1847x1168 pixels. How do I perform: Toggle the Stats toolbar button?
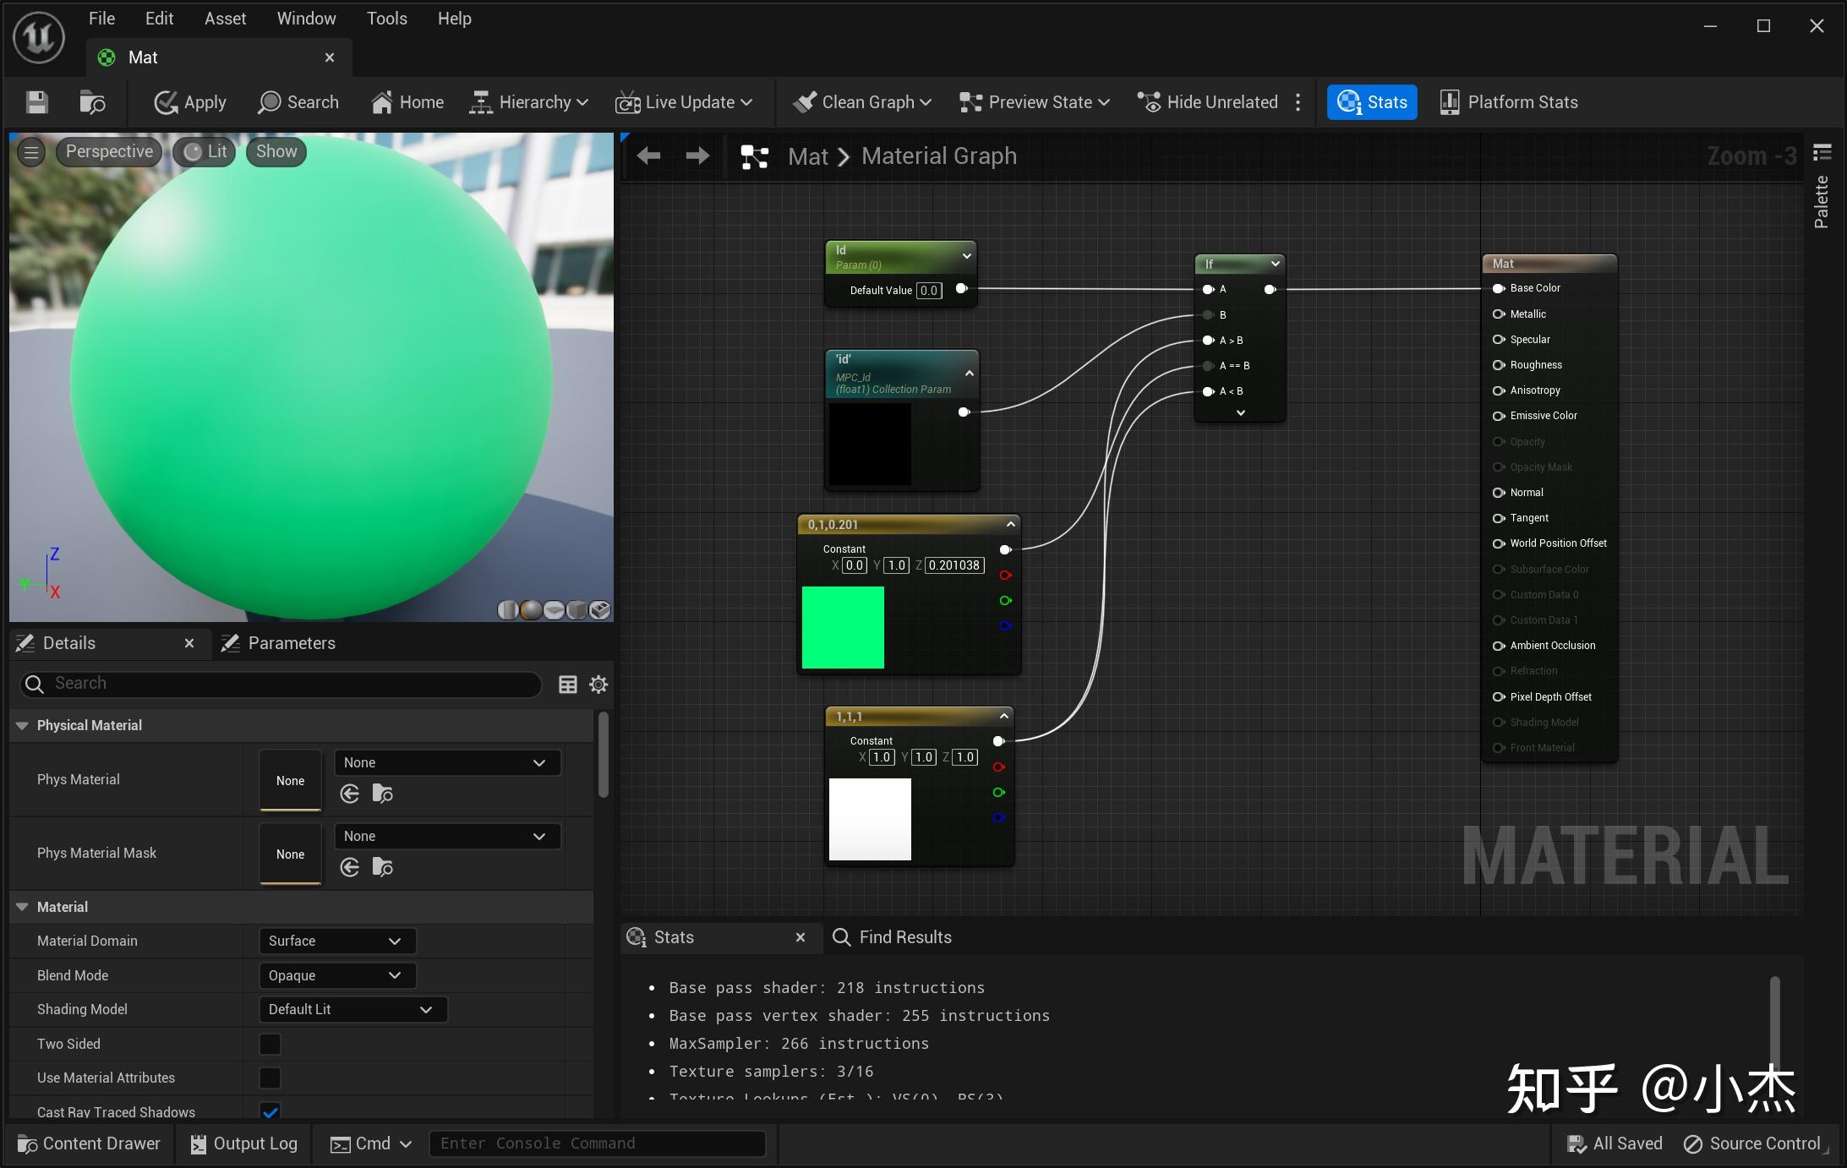point(1371,102)
